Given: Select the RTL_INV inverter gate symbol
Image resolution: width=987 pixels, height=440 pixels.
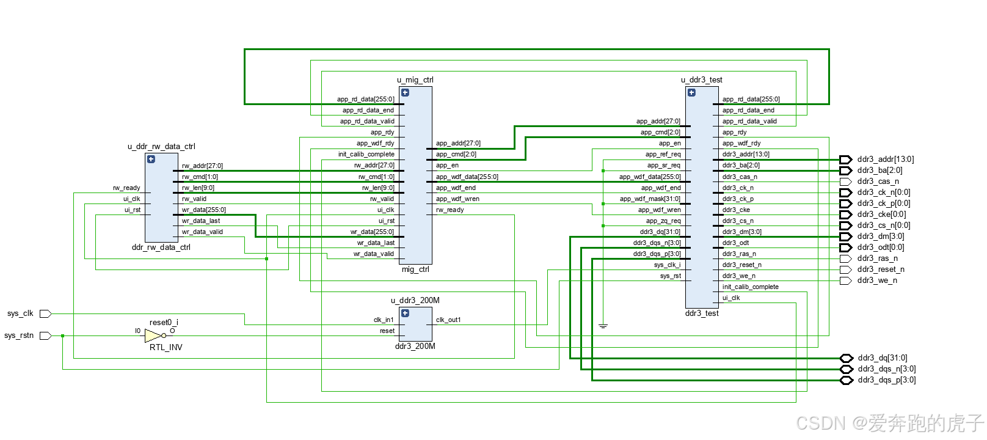Looking at the screenshot, I should 155,335.
